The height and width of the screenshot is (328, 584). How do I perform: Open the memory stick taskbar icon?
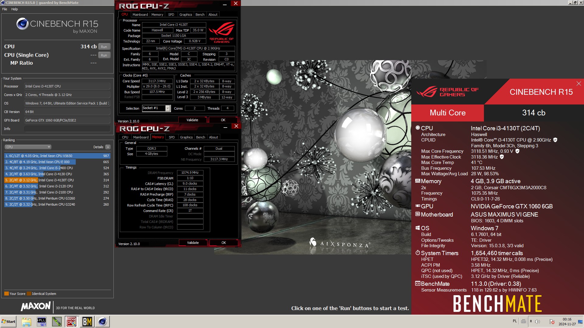[x=57, y=322]
